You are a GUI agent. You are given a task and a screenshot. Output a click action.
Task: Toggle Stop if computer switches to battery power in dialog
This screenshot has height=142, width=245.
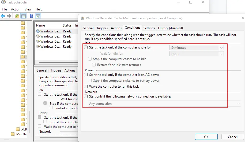(90, 81)
